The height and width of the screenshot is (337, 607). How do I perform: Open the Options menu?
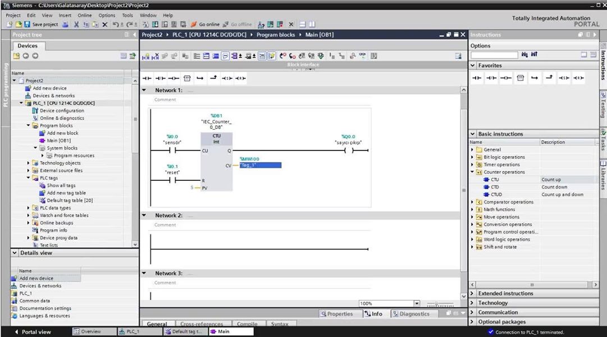pyautogui.click(x=107, y=16)
